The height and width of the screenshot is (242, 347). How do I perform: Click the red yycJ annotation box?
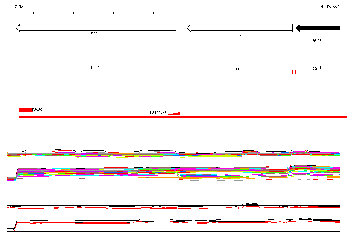(x=240, y=72)
